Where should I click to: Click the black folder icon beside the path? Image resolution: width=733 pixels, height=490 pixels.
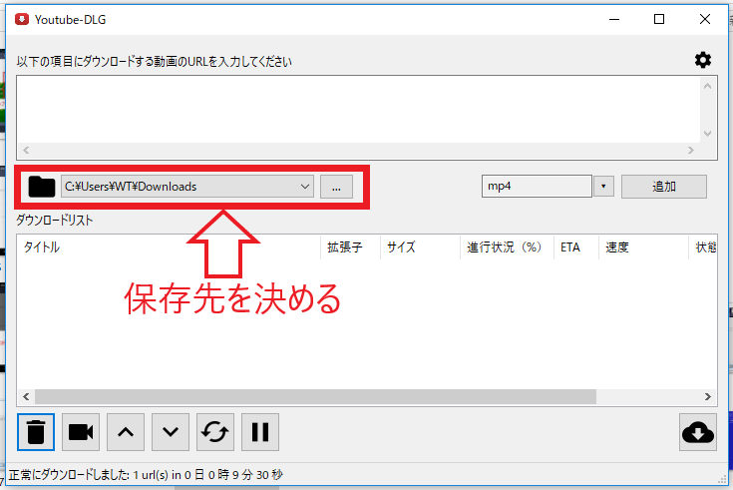42,187
